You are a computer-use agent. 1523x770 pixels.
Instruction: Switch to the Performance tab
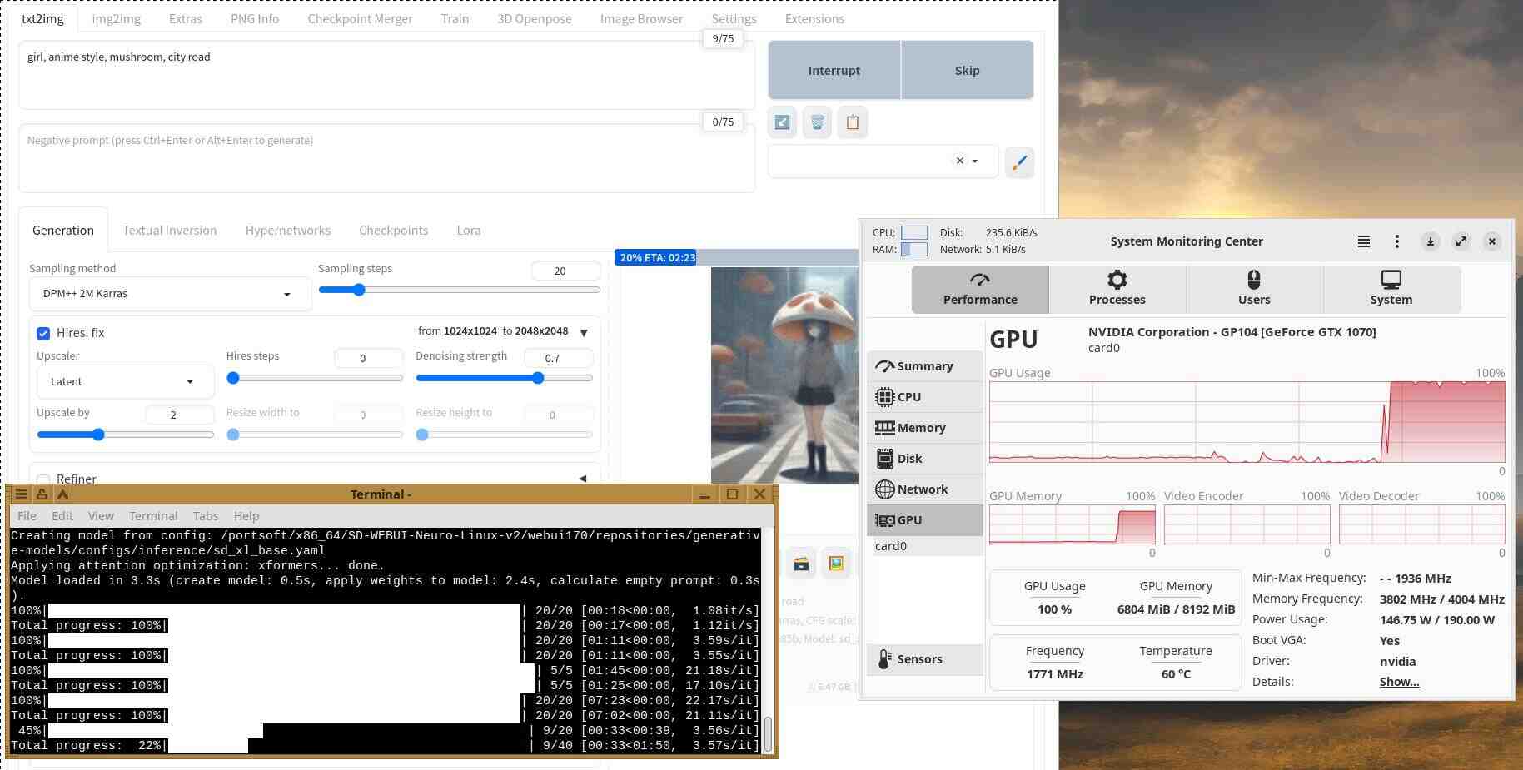[x=980, y=289]
